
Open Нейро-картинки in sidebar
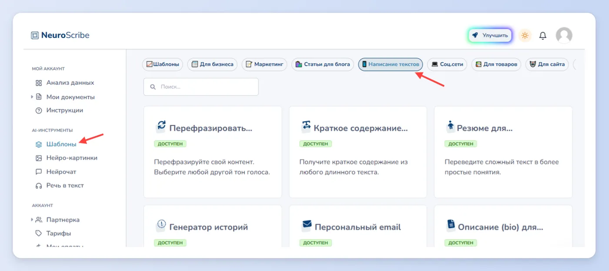coord(72,158)
